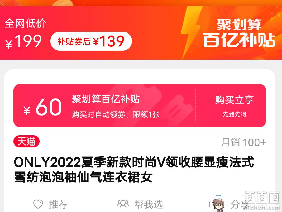Viewport: 282px width, 212px height.
Task: Tap the 分享 label
Action: click(240, 204)
